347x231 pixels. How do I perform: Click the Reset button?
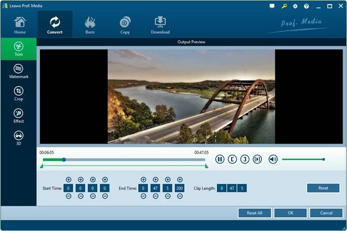tap(323, 188)
